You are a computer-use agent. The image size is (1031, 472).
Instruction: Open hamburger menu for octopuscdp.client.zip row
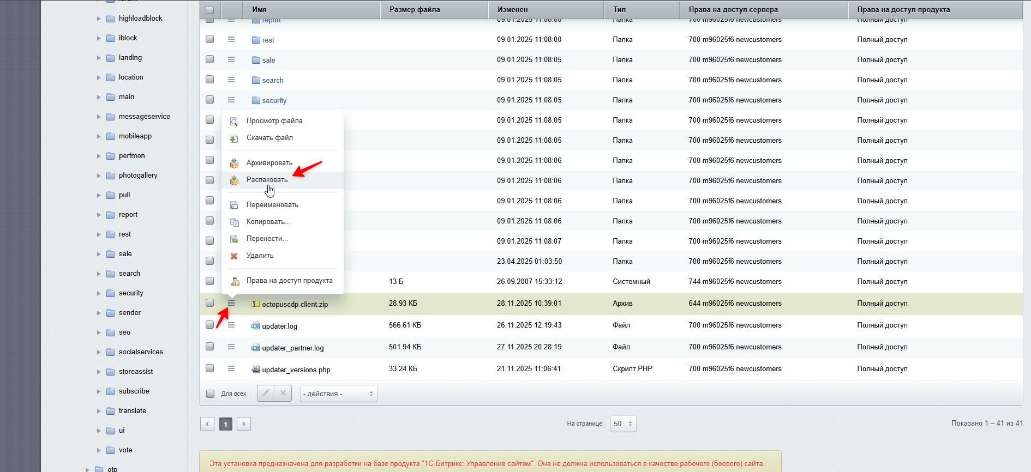(x=231, y=303)
